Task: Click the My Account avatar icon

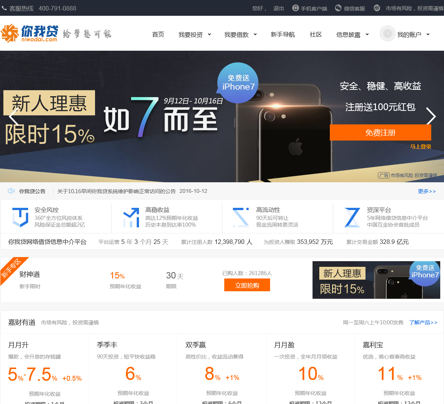Action: (x=387, y=33)
